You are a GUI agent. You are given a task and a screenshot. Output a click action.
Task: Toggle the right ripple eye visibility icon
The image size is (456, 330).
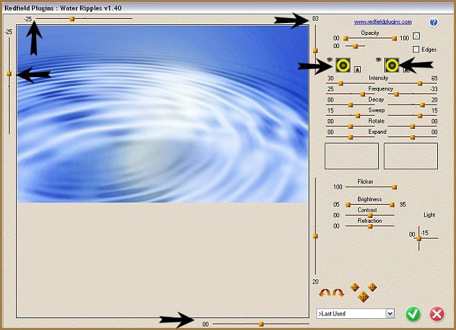[378, 60]
